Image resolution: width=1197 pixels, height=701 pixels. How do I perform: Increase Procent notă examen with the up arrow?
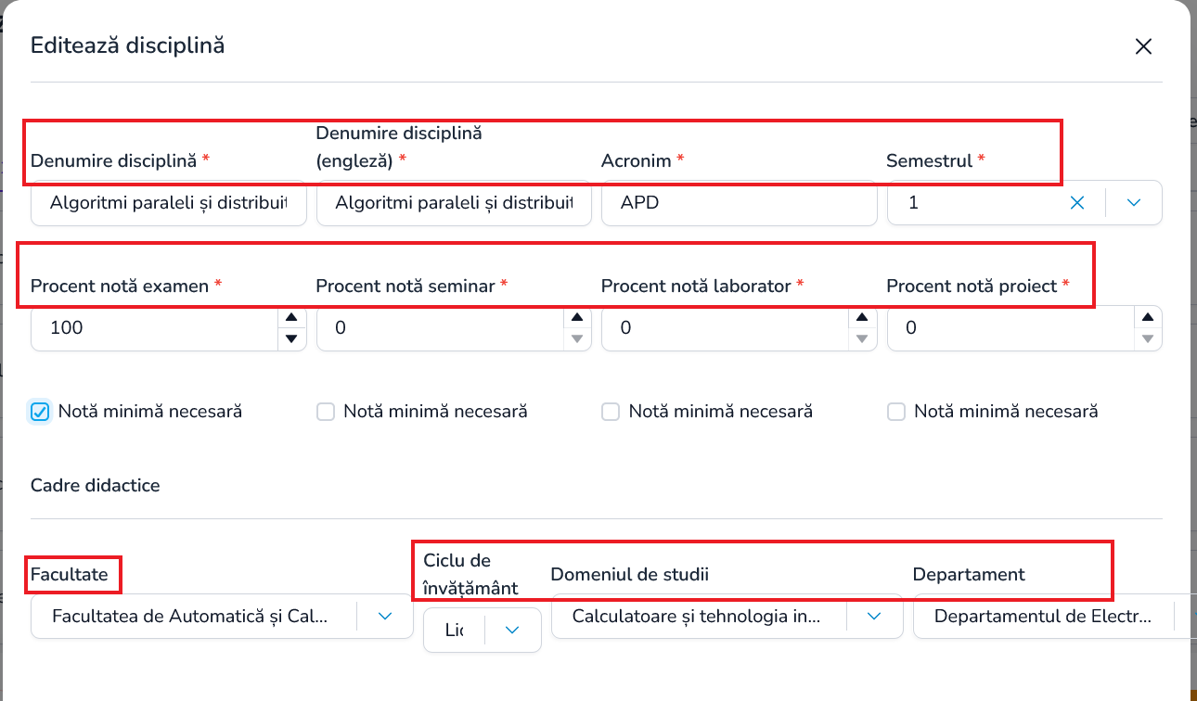point(291,317)
